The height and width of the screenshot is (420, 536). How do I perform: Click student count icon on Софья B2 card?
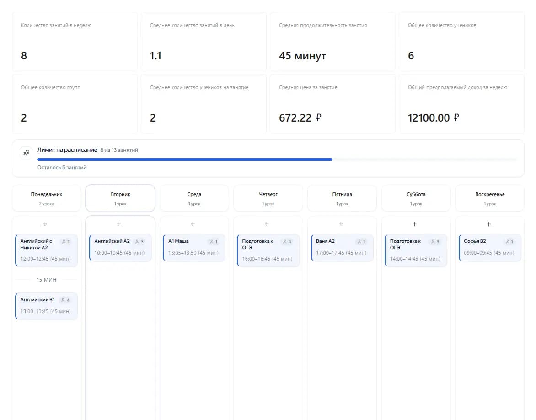[x=507, y=242]
